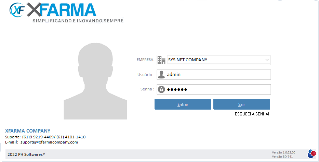Expand the Empresa dropdown chevron
The width and height of the screenshot is (319, 162).
click(267, 60)
